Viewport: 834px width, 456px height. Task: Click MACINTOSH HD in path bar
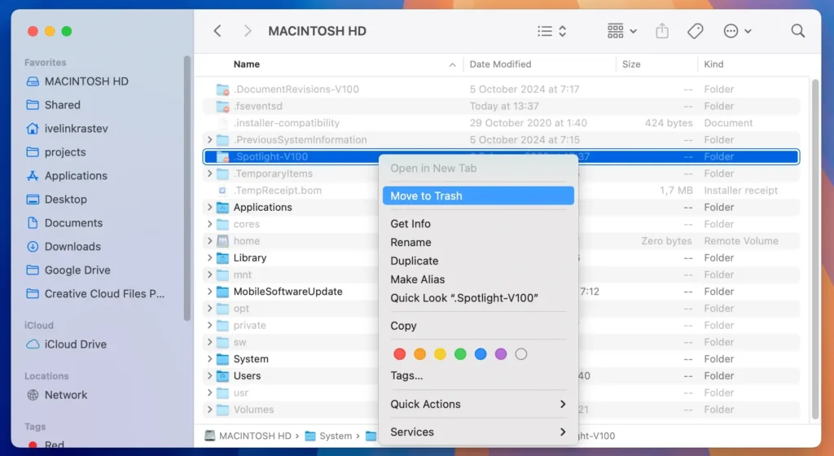click(x=248, y=436)
